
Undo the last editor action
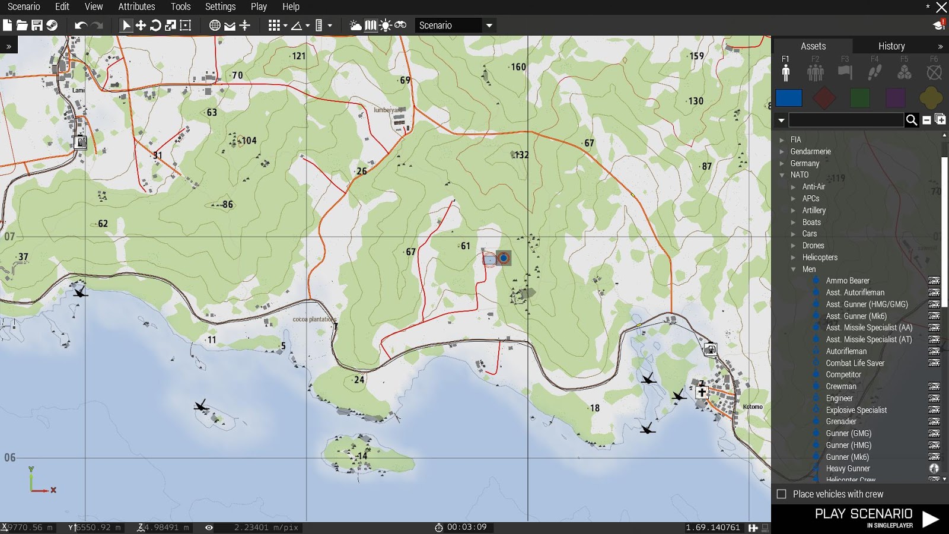[81, 25]
